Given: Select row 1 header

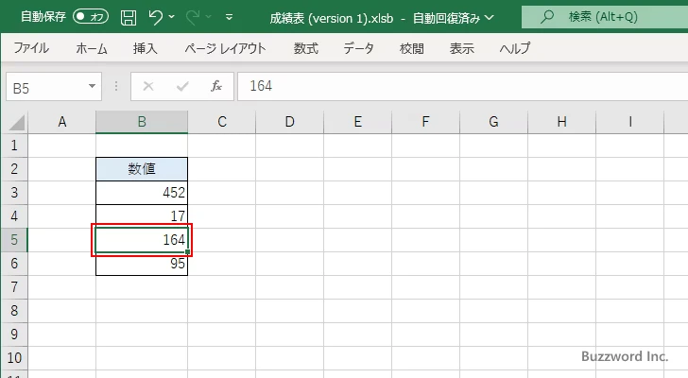Looking at the screenshot, I should coord(14,146).
